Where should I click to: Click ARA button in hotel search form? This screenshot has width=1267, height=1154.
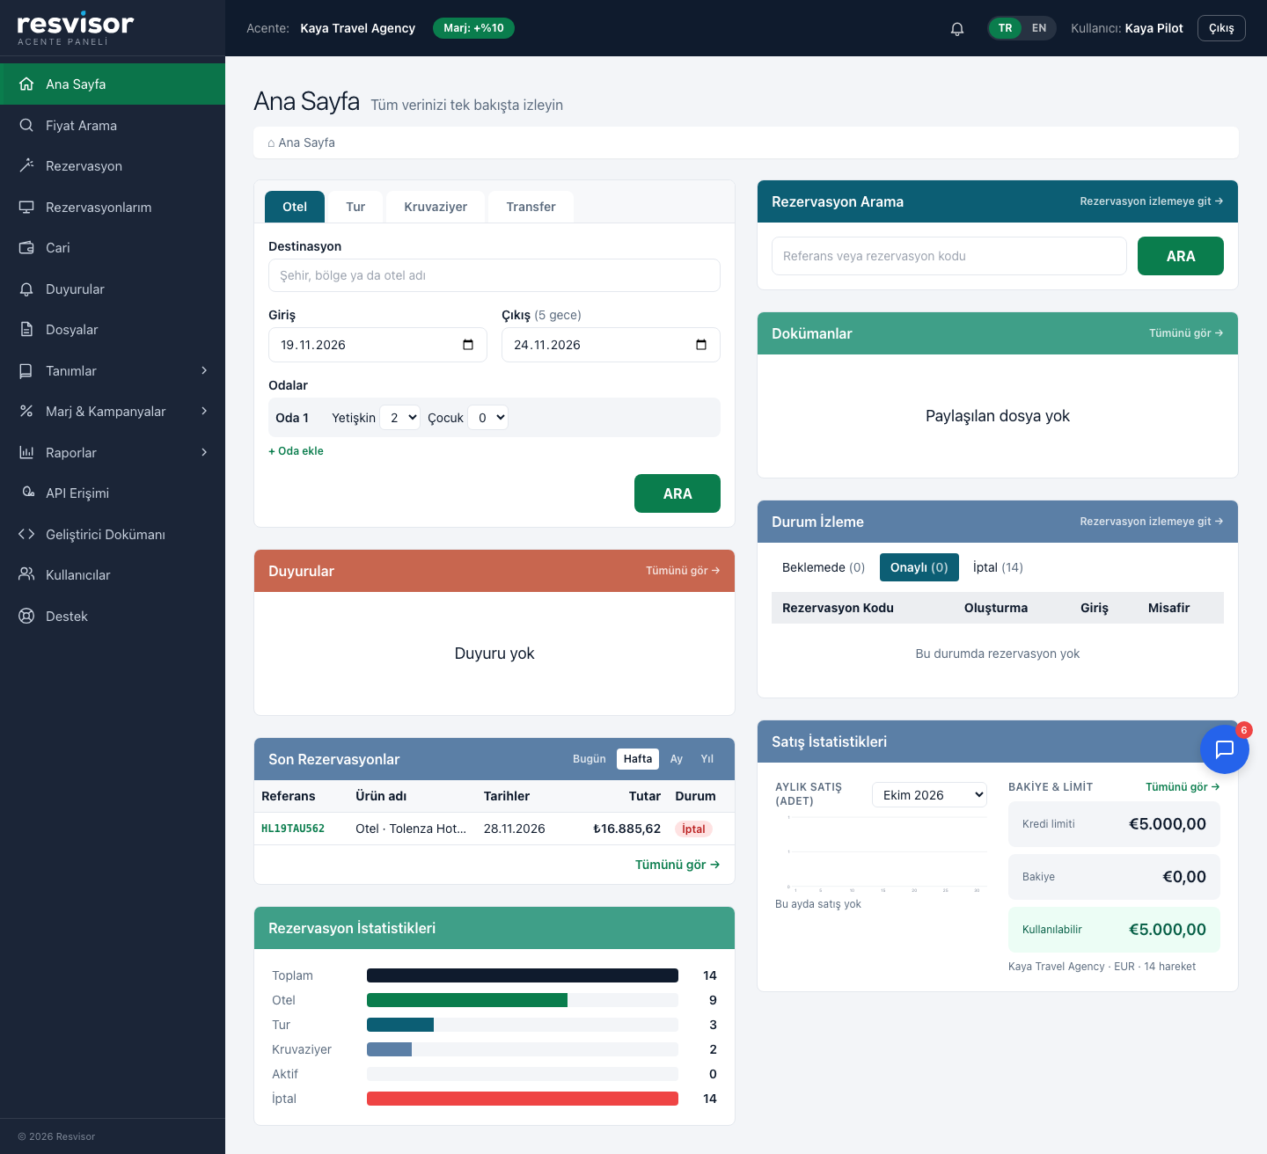(x=677, y=493)
